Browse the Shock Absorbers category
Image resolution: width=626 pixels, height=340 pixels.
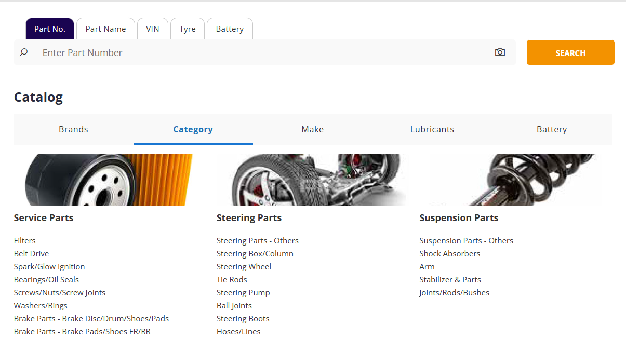[x=449, y=254]
